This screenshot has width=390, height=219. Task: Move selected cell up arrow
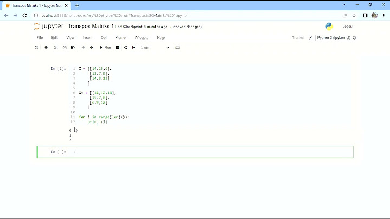point(83,48)
